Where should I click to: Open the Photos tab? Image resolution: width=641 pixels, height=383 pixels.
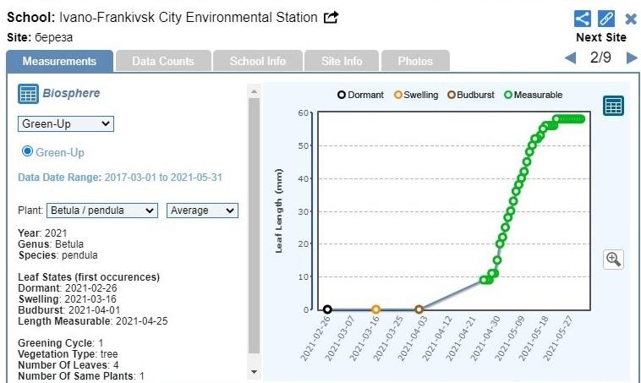(x=414, y=61)
